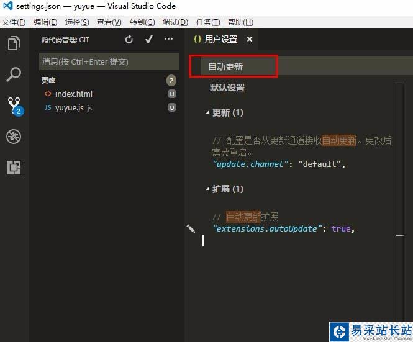This screenshot has width=413, height=342.
Task: Click the JS icon of yuyue.js
Action: [48, 107]
